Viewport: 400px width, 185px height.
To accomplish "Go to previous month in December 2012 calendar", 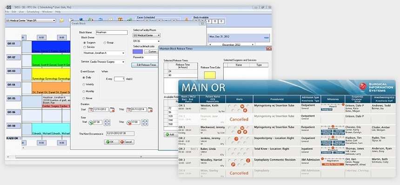I will (210, 44).
